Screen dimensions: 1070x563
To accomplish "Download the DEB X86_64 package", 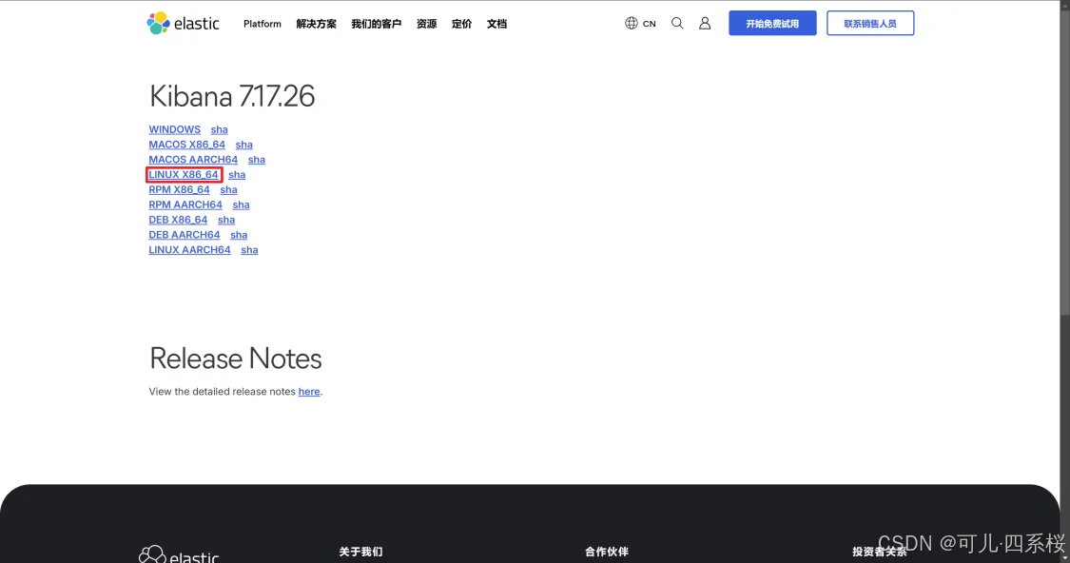I will tap(178, 220).
